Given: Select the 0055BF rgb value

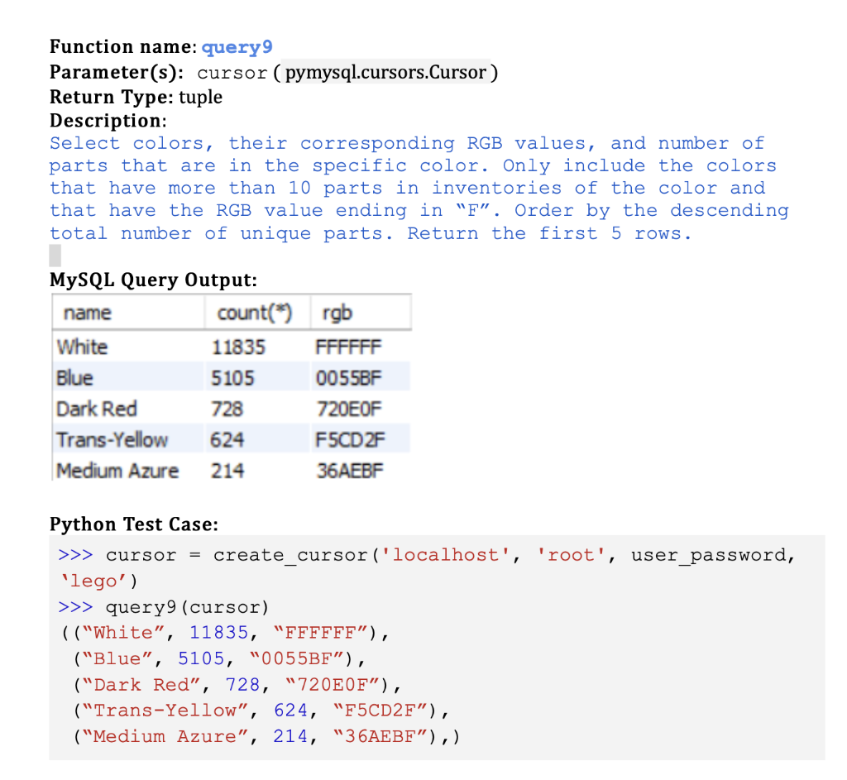Looking at the screenshot, I should point(350,377).
